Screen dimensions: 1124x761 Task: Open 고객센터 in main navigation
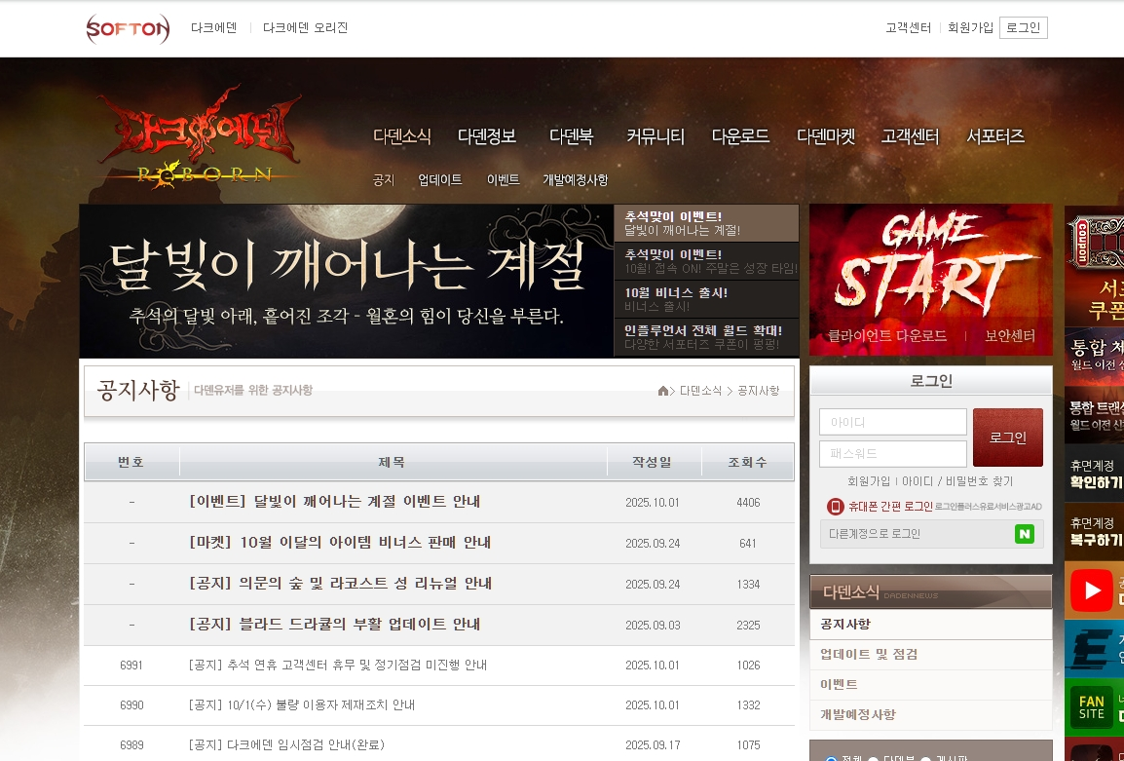910,136
